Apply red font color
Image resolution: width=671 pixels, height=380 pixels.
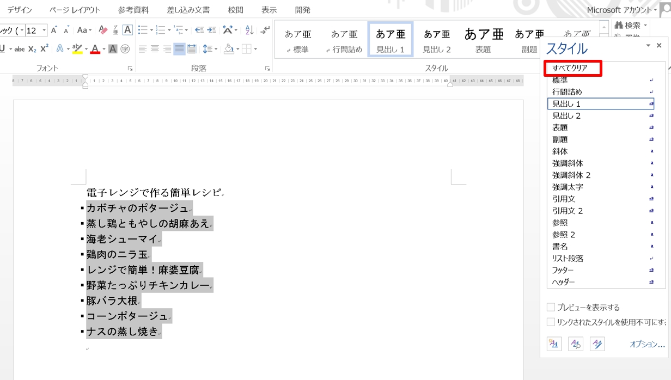coord(95,49)
